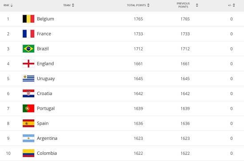
Task: Open the France team link
Action: pos(44,34)
